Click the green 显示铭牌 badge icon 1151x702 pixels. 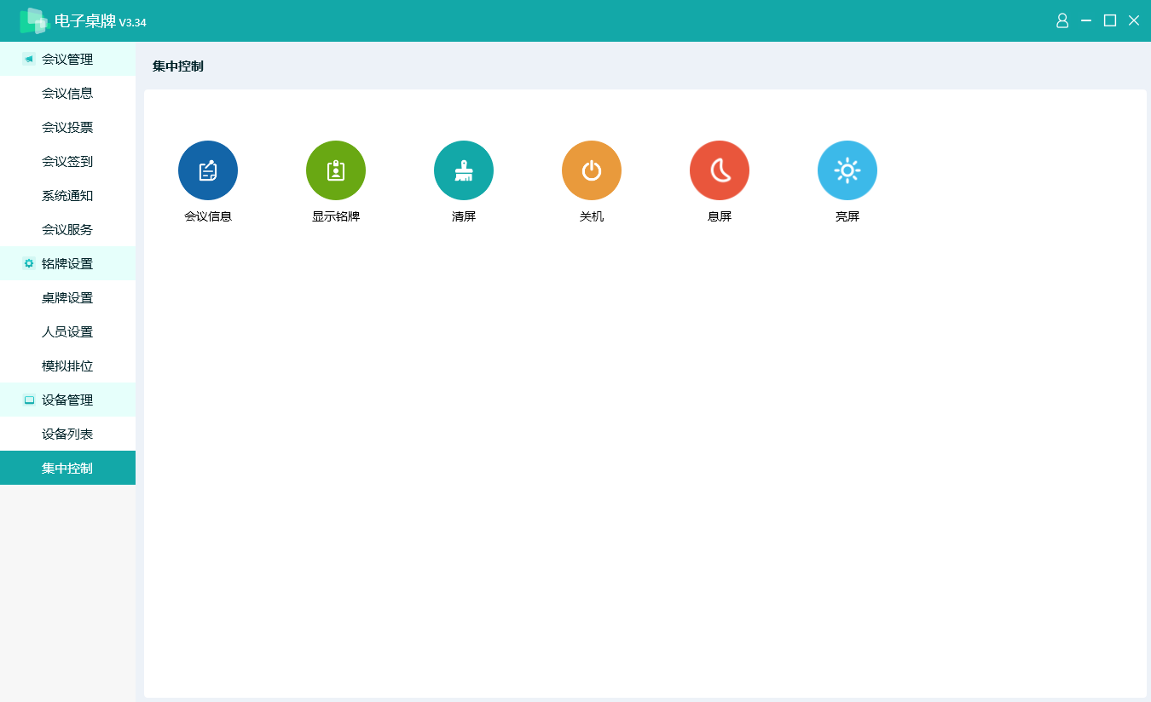336,170
